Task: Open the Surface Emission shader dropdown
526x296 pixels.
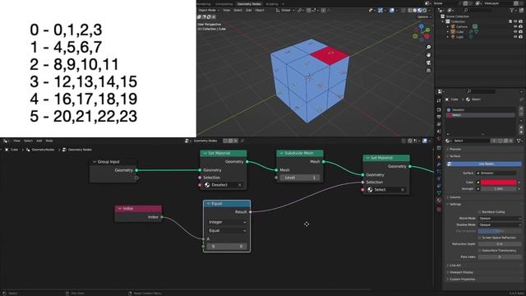Action: pyautogui.click(x=497, y=173)
